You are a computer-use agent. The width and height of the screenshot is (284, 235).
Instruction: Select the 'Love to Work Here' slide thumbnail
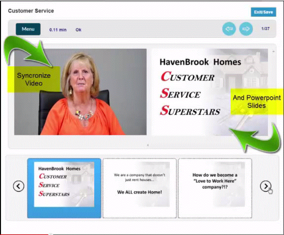click(x=215, y=188)
